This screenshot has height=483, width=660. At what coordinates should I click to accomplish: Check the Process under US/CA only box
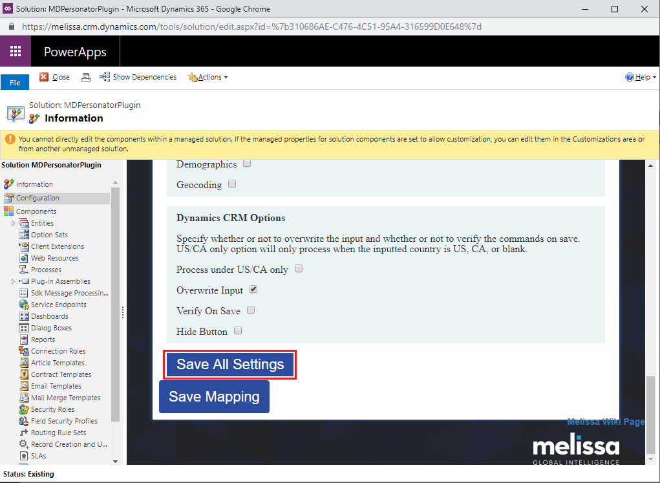click(x=299, y=268)
